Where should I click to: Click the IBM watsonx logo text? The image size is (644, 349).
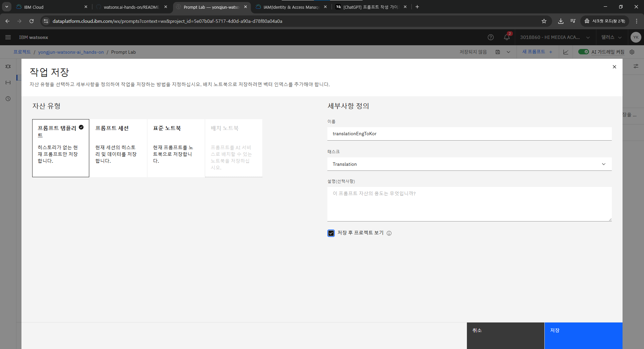34,37
